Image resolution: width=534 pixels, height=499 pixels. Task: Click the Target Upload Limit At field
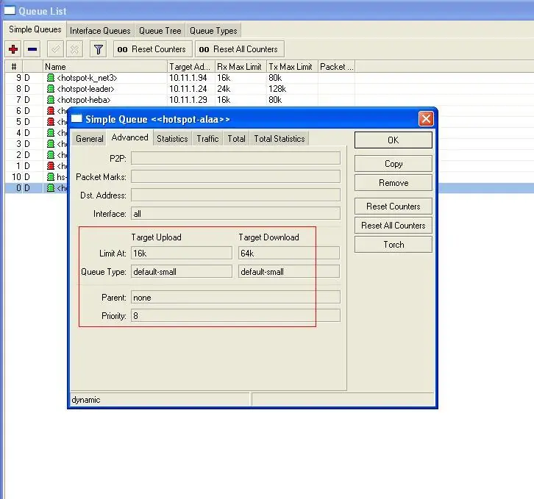click(182, 254)
